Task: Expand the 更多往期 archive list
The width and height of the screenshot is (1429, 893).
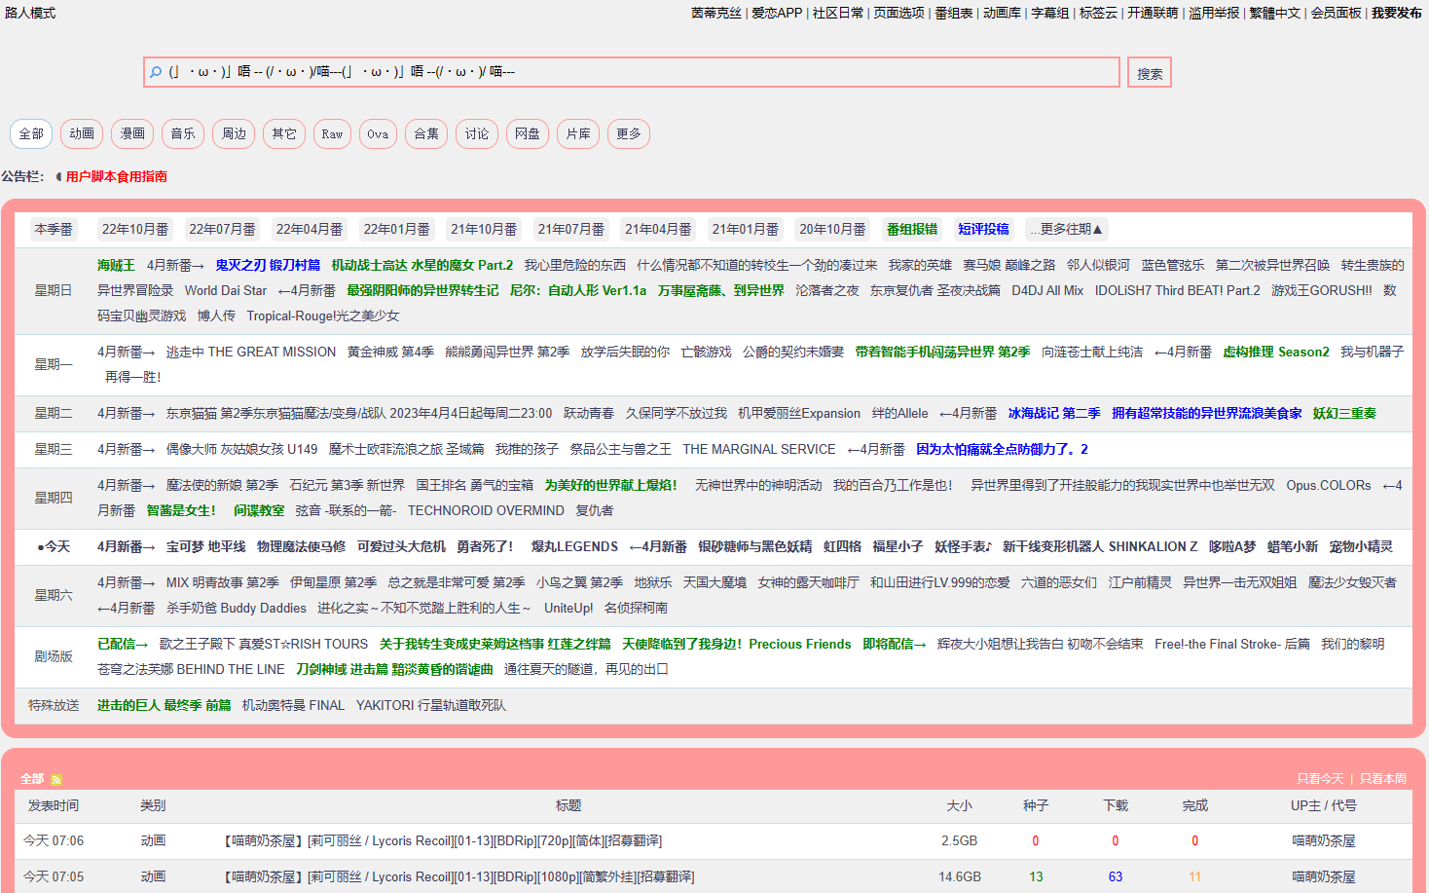Action: [1067, 230]
